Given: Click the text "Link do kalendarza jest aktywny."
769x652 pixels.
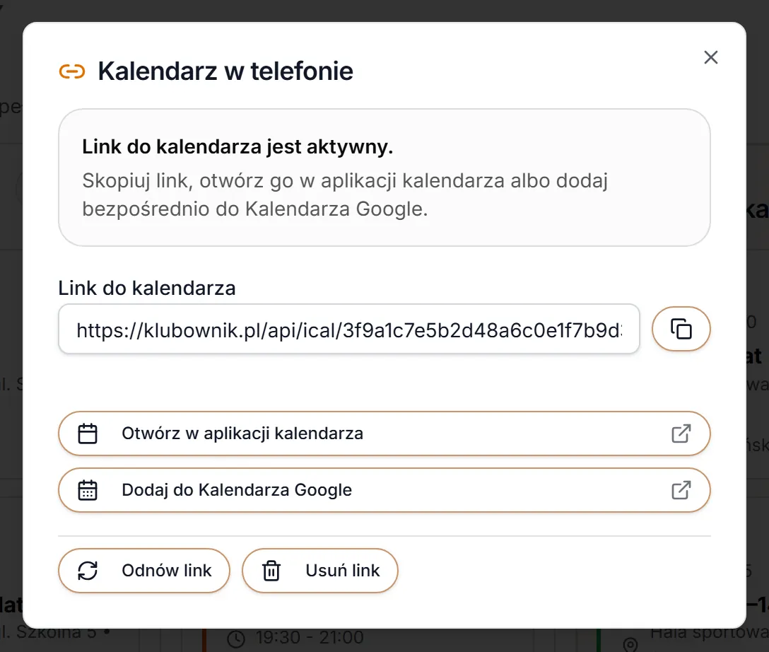Looking at the screenshot, I should (237, 146).
